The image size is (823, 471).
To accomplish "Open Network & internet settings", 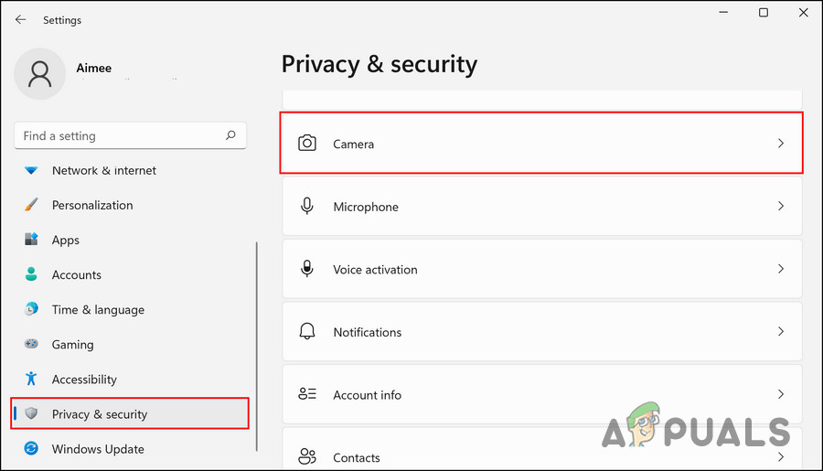I will pyautogui.click(x=103, y=170).
